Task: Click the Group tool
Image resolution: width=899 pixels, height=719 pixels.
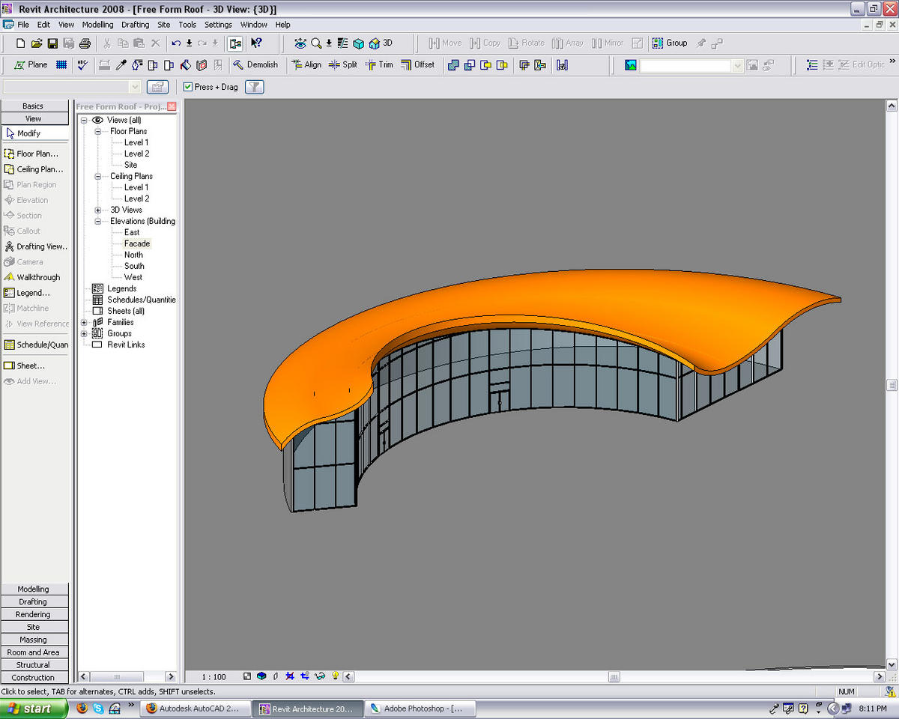Action: point(669,43)
